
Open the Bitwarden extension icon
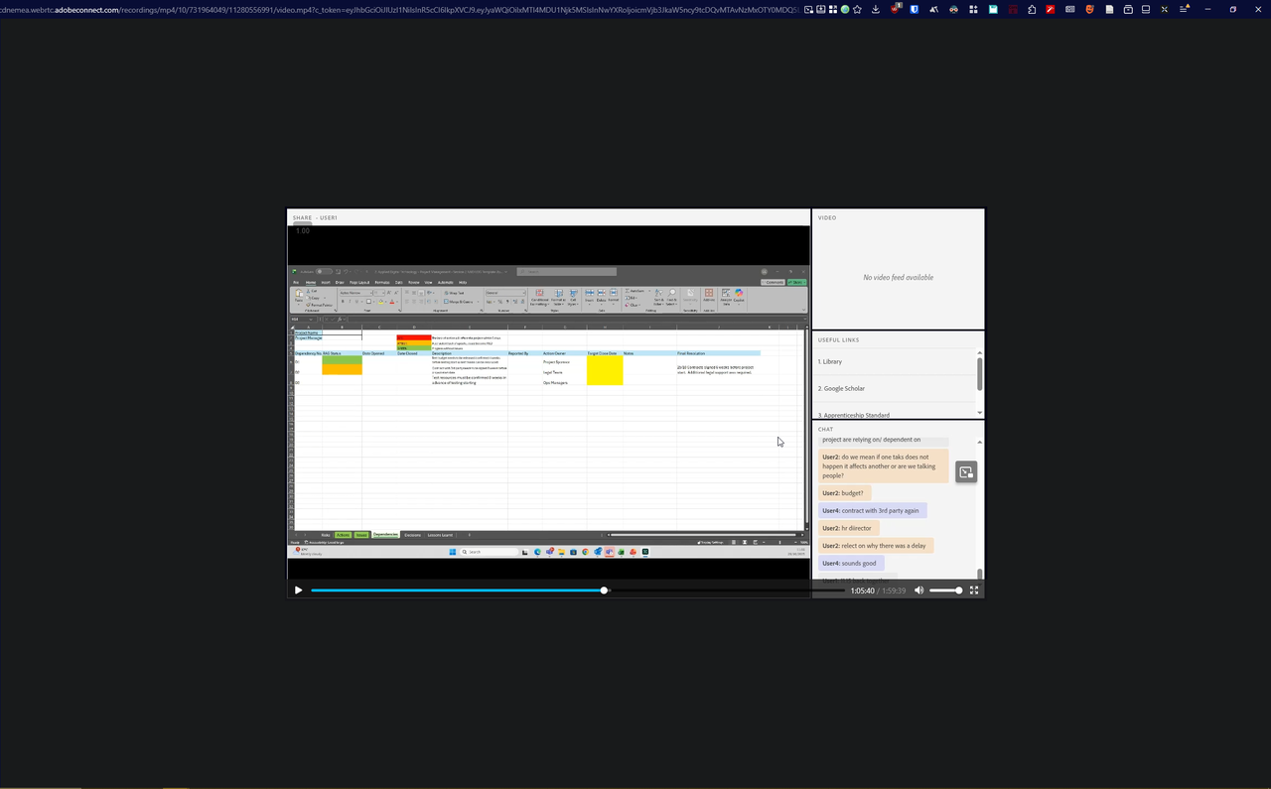click(914, 9)
